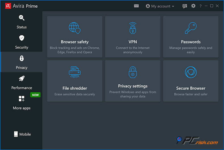Click the green NEW badge
224x150 pixels.
[x=35, y=95]
